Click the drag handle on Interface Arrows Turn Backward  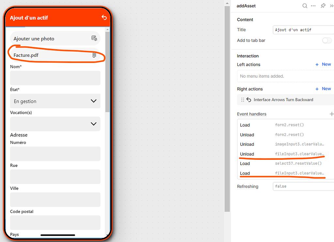tap(242, 99)
